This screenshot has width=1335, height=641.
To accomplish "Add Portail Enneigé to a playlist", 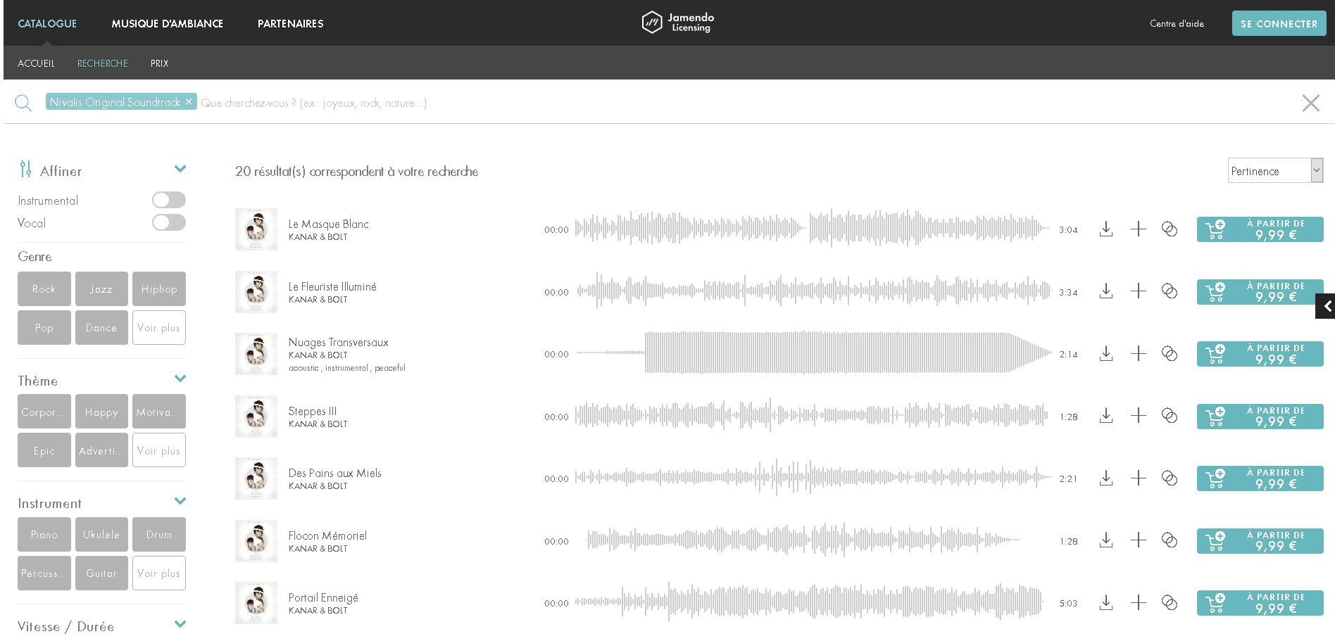I will point(1139,603).
